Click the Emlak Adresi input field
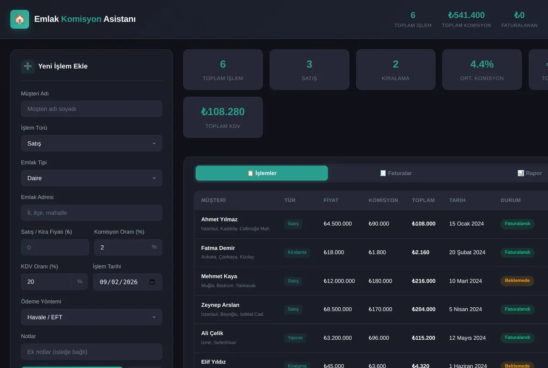The height and width of the screenshot is (368, 548). tap(91, 213)
